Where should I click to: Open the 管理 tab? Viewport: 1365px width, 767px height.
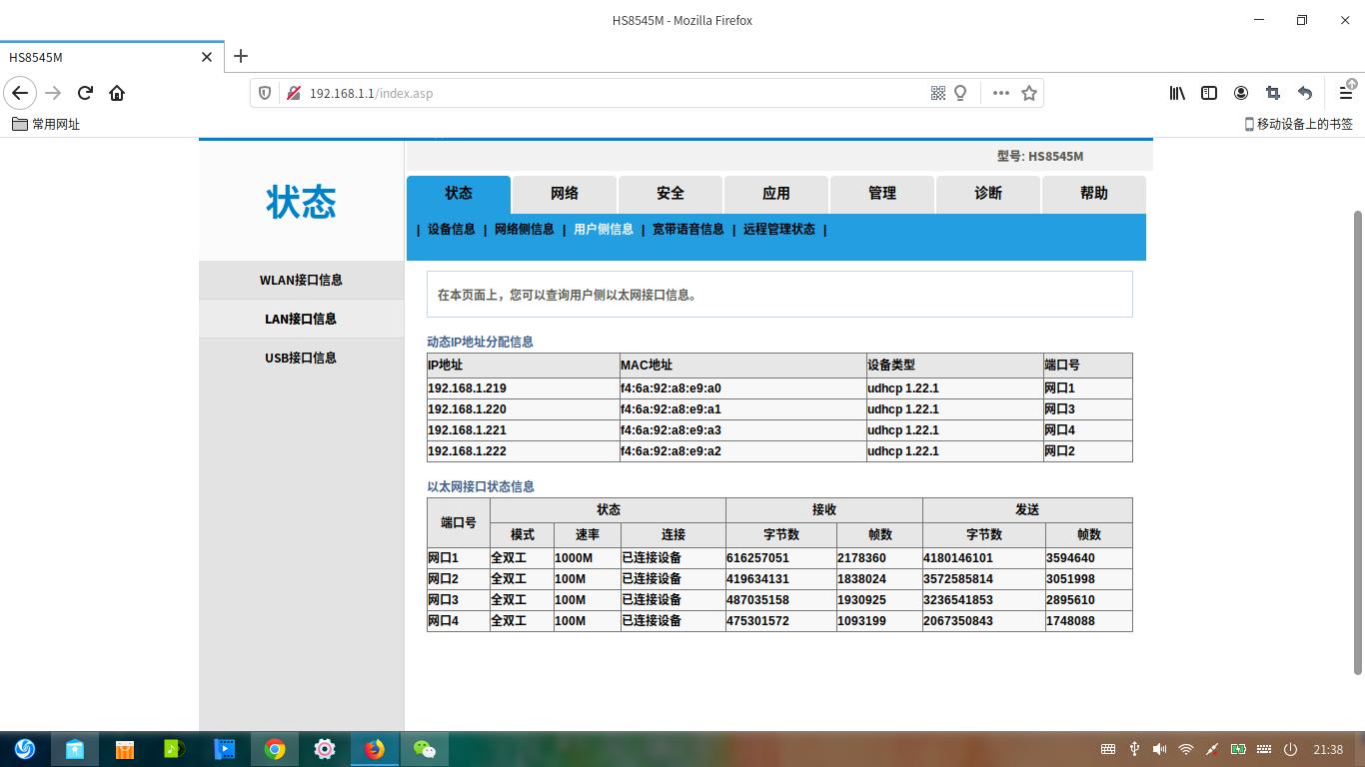882,194
